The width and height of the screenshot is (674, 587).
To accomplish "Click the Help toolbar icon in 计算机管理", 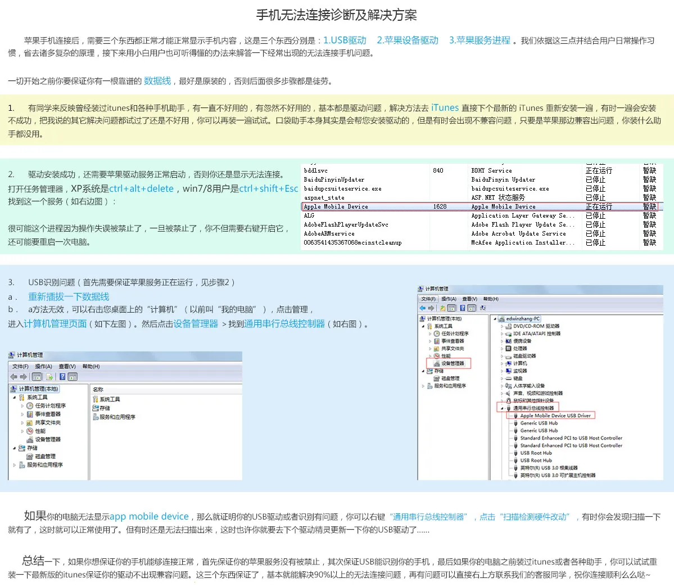I will pyautogui.click(x=62, y=377).
